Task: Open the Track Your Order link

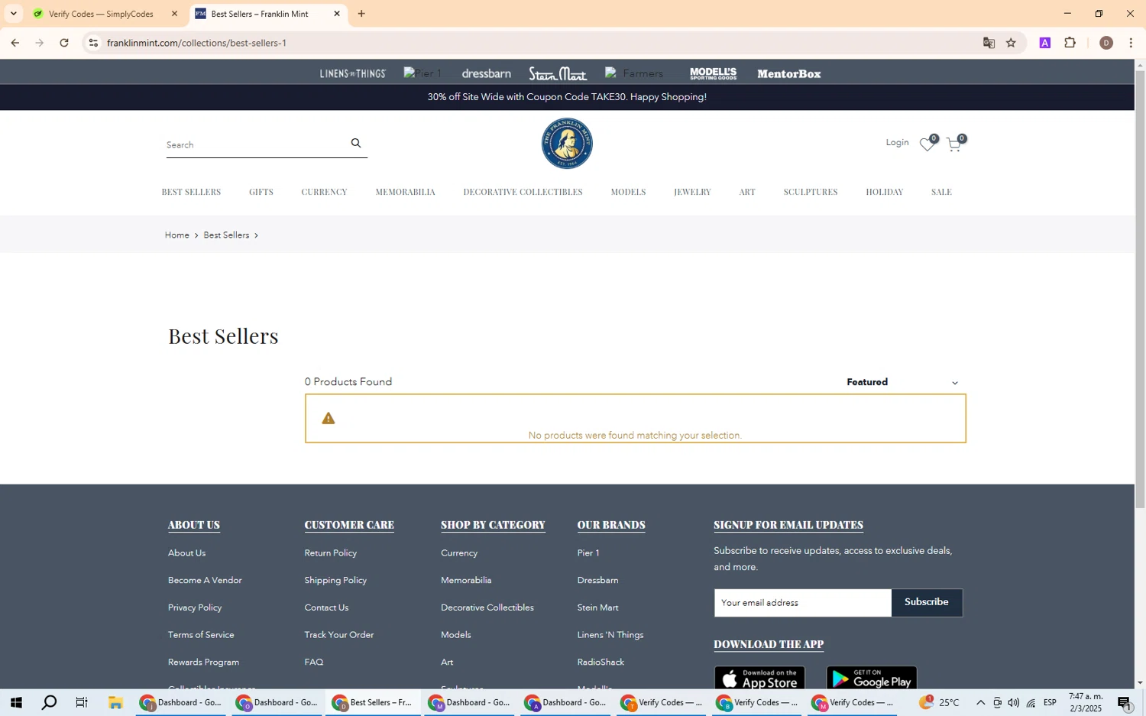Action: point(339,635)
